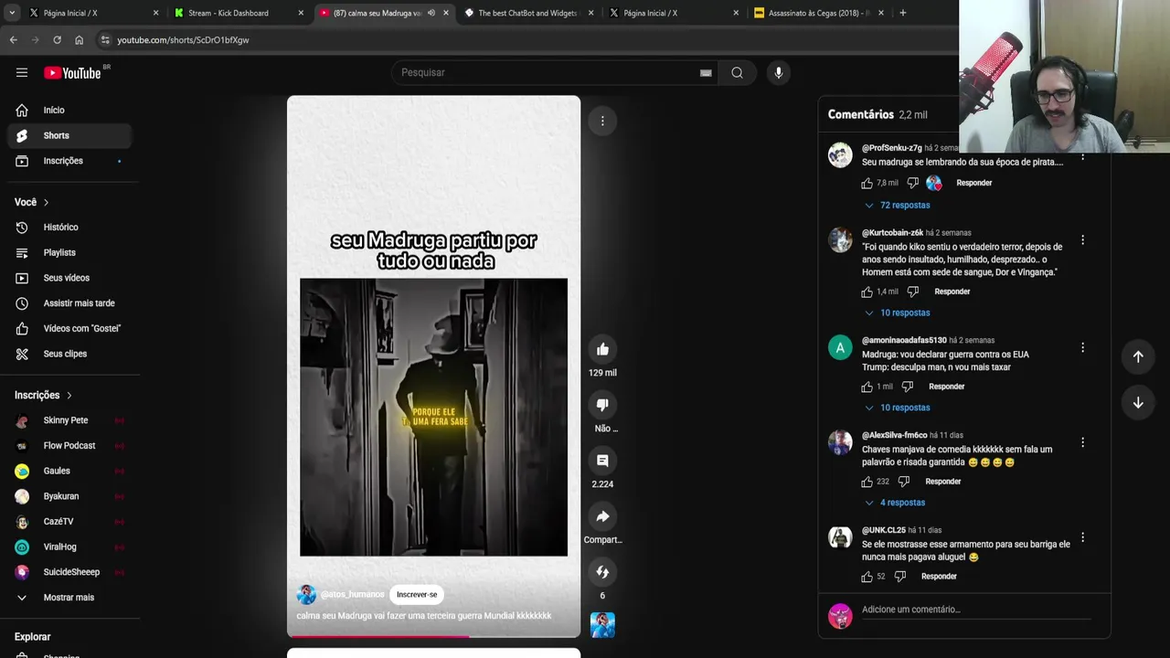Like the @ProfSenku-z7g comment

(867, 183)
